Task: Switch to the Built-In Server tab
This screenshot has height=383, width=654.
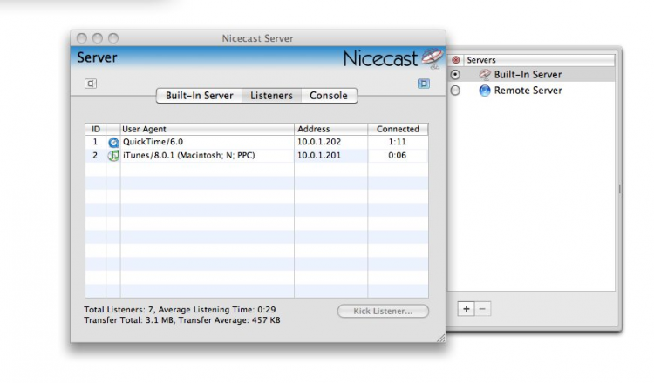Action: (200, 96)
